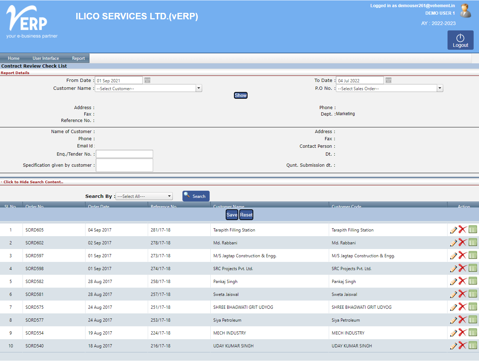Open the checklist grid for SORD554

click(x=473, y=332)
